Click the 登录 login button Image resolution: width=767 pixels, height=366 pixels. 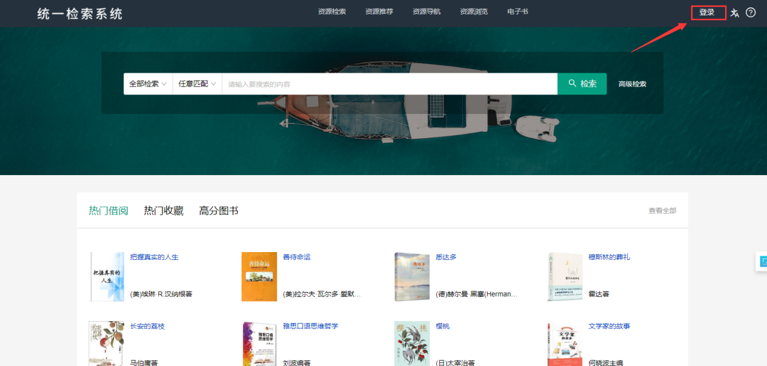[x=707, y=12]
